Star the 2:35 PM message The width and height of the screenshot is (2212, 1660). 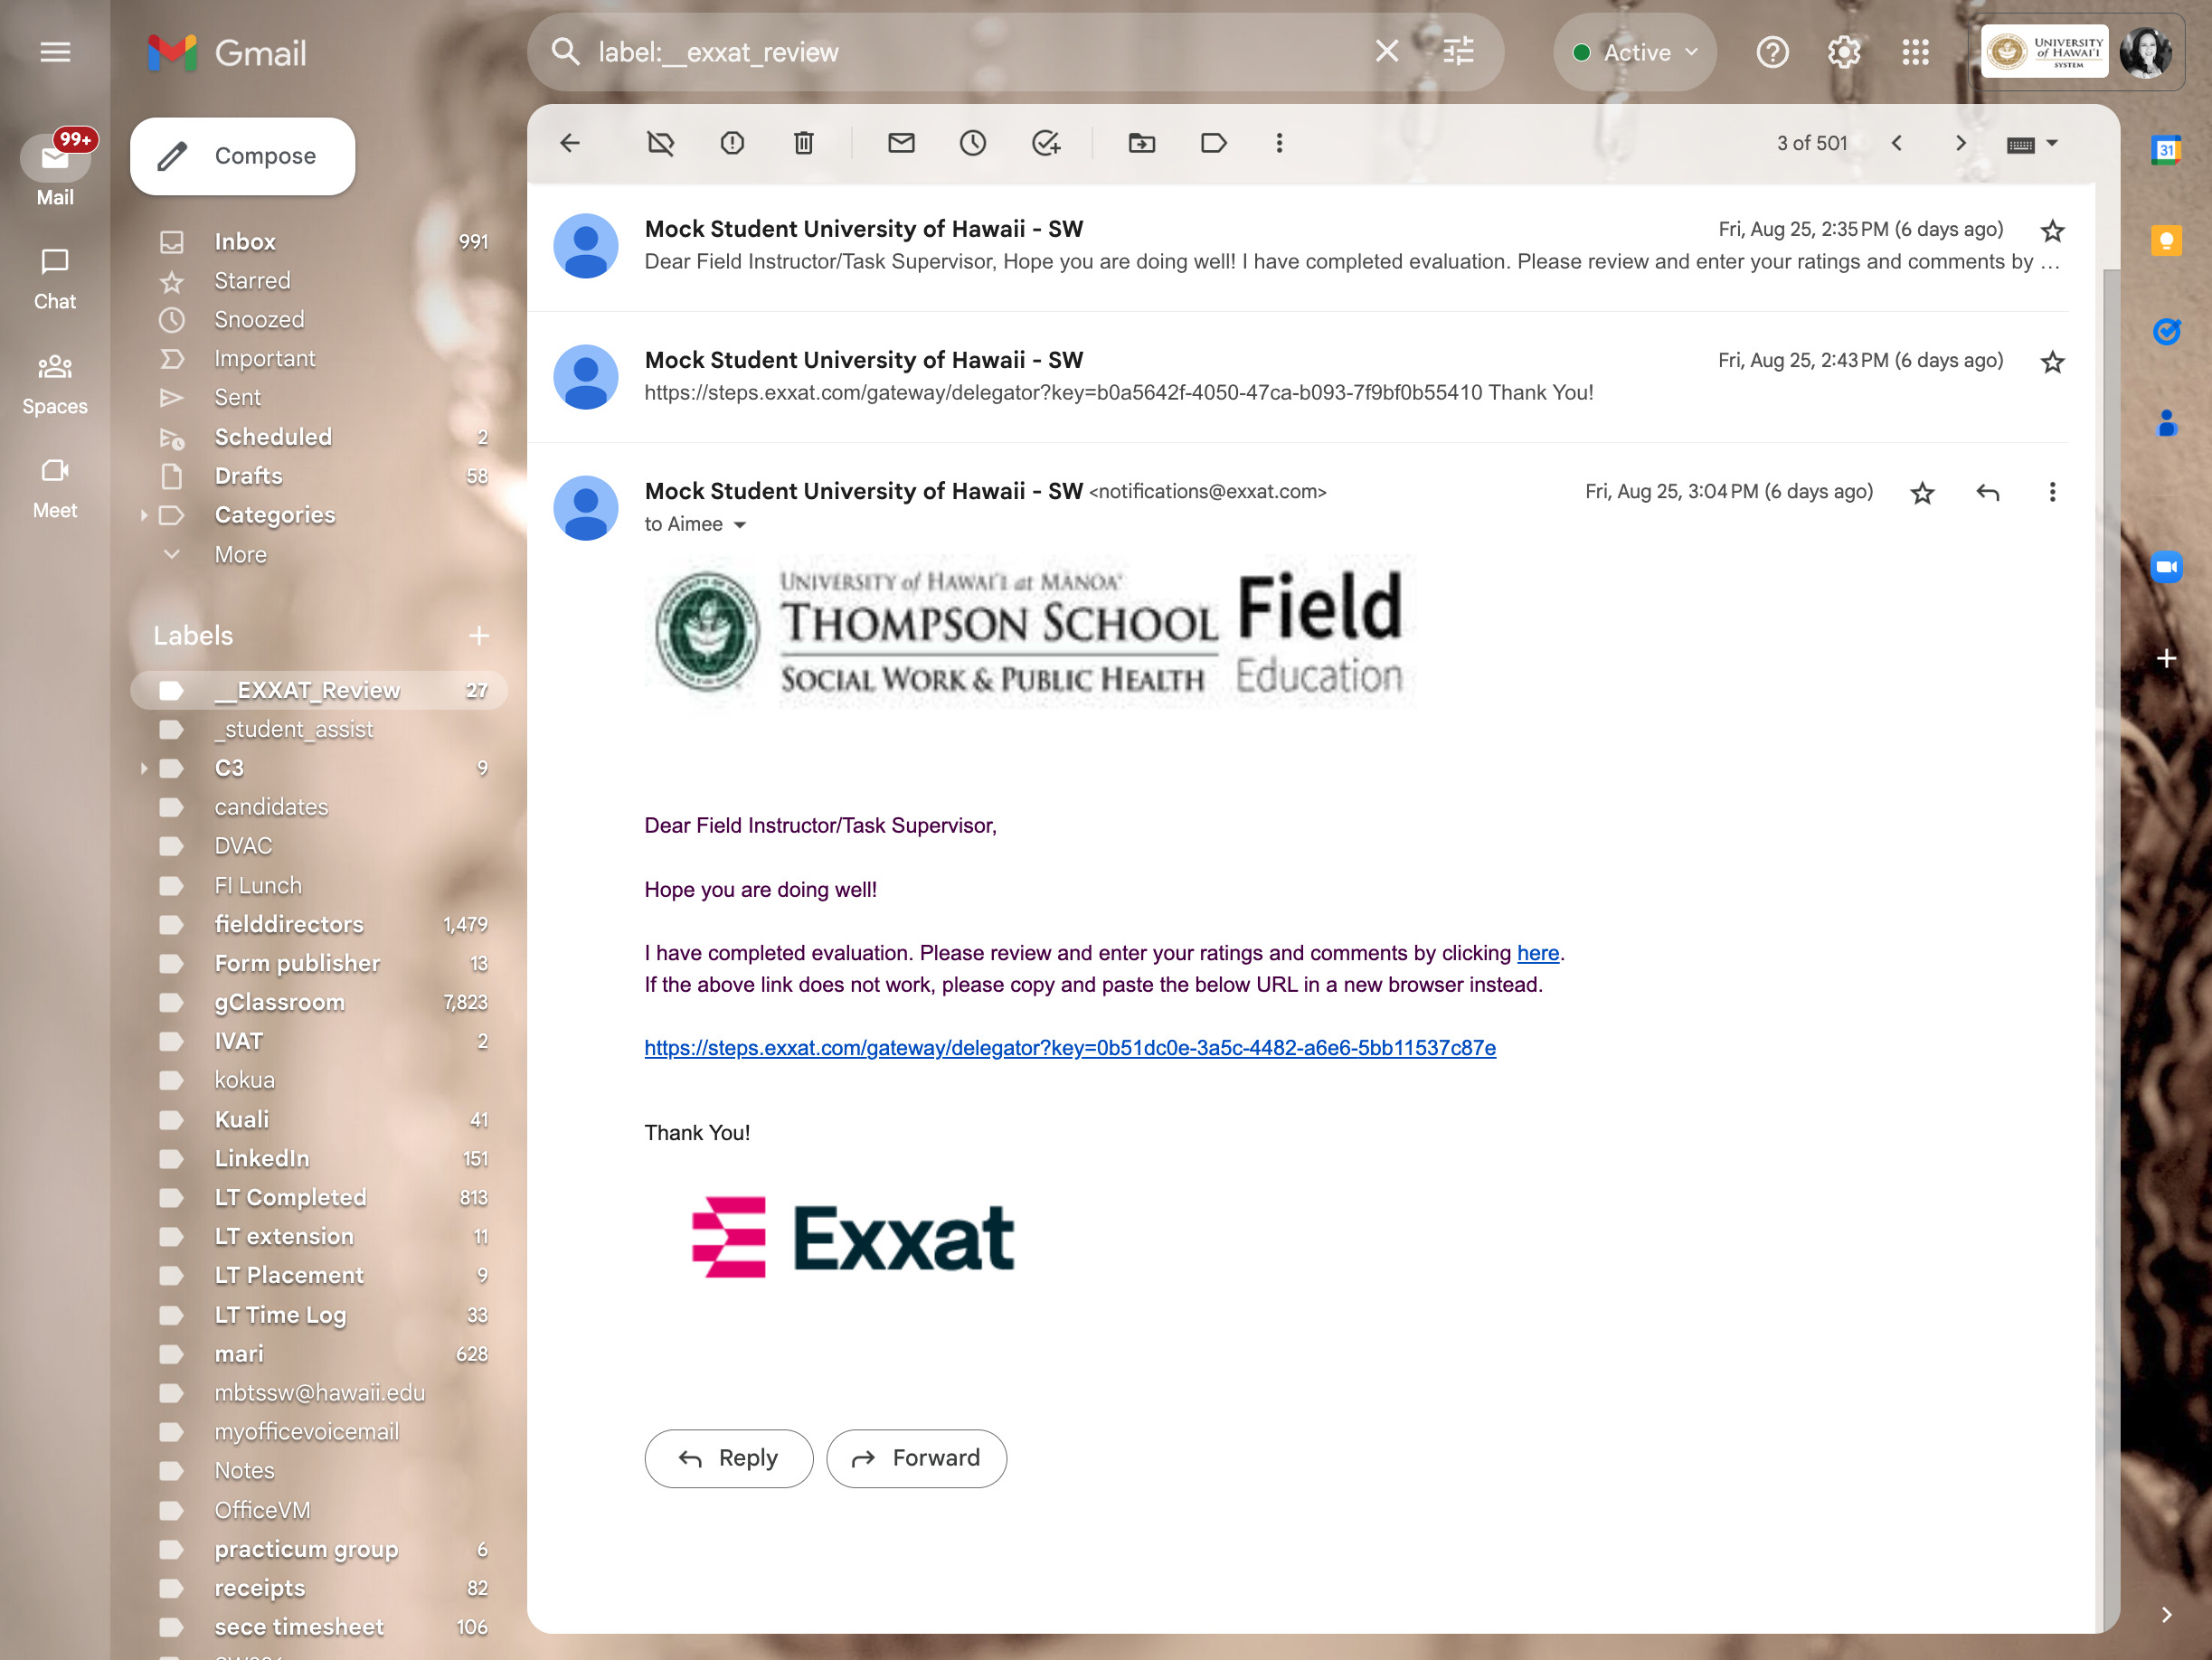pos(2052,231)
